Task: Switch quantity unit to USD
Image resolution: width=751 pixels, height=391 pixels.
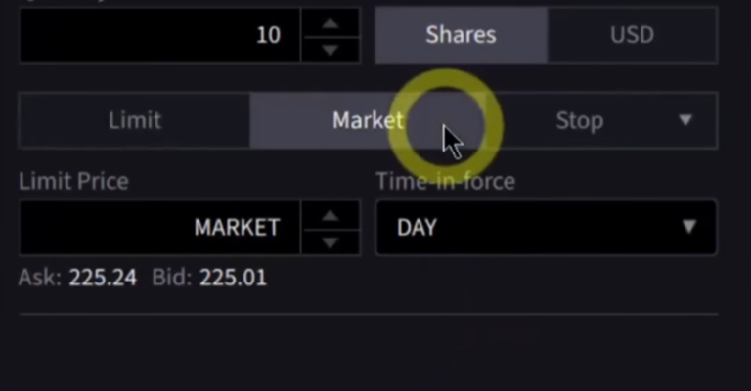Action: tap(632, 35)
